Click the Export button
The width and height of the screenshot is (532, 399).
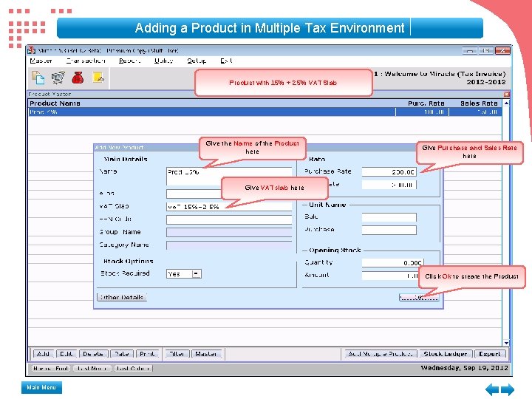[x=490, y=354]
